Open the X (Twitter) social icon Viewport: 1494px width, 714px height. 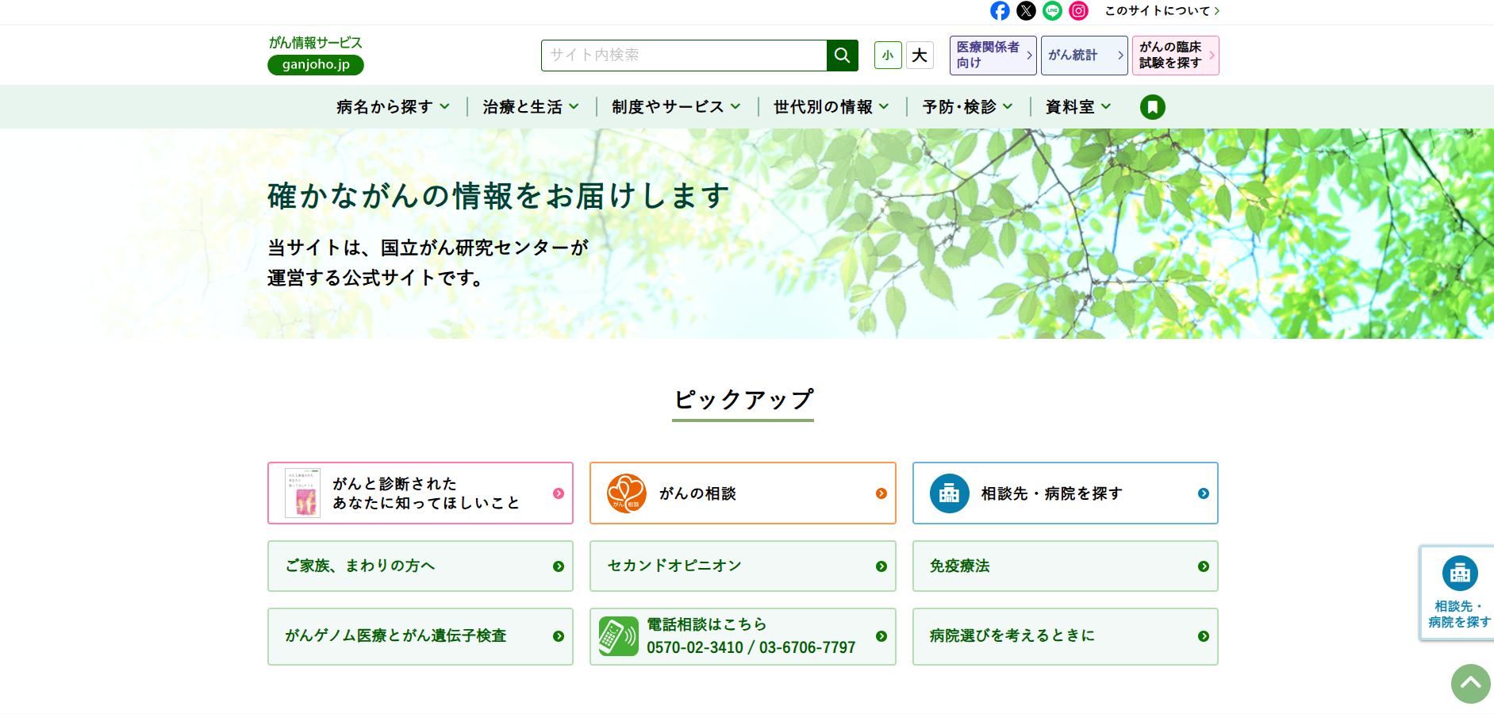(1026, 10)
